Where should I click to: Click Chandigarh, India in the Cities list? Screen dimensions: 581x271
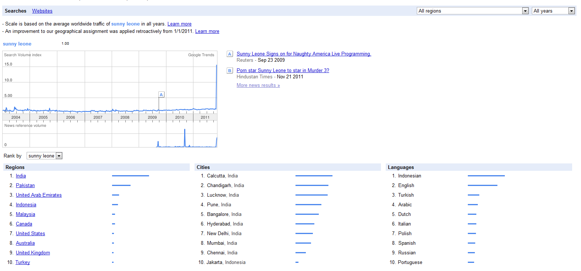[226, 185]
